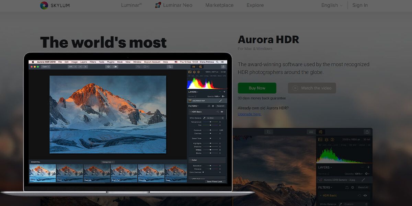Click the undo arrow in the laptop toolbar
412x206 pixels.
[x=139, y=67]
